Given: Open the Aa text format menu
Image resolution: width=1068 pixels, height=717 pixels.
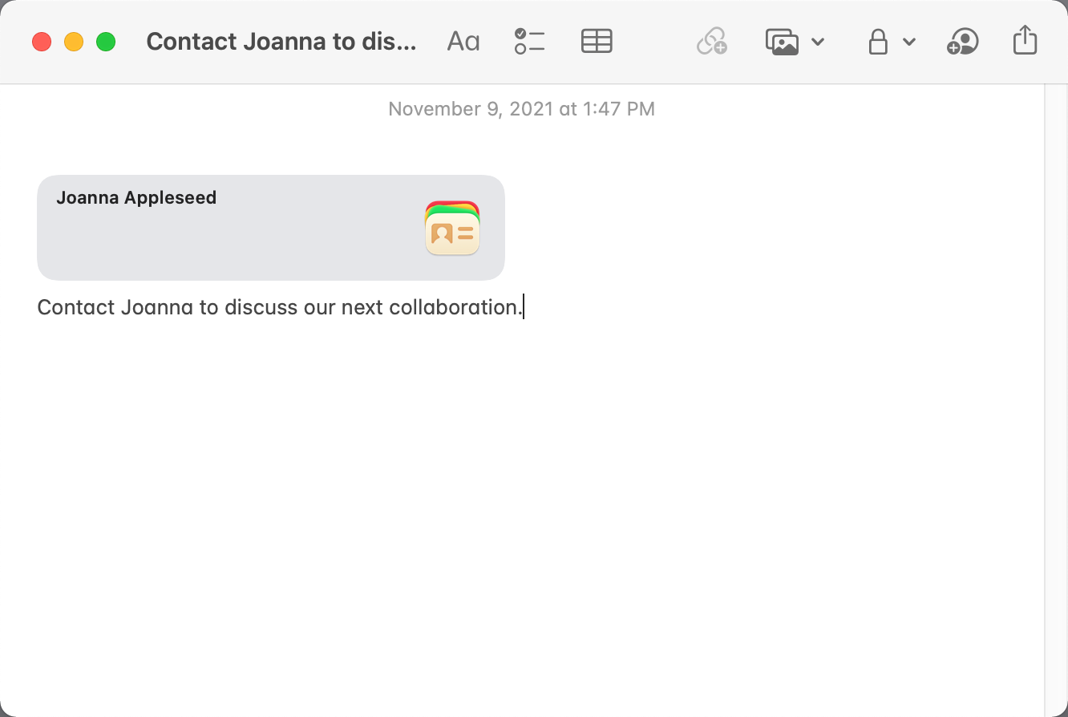Looking at the screenshot, I should click(463, 42).
